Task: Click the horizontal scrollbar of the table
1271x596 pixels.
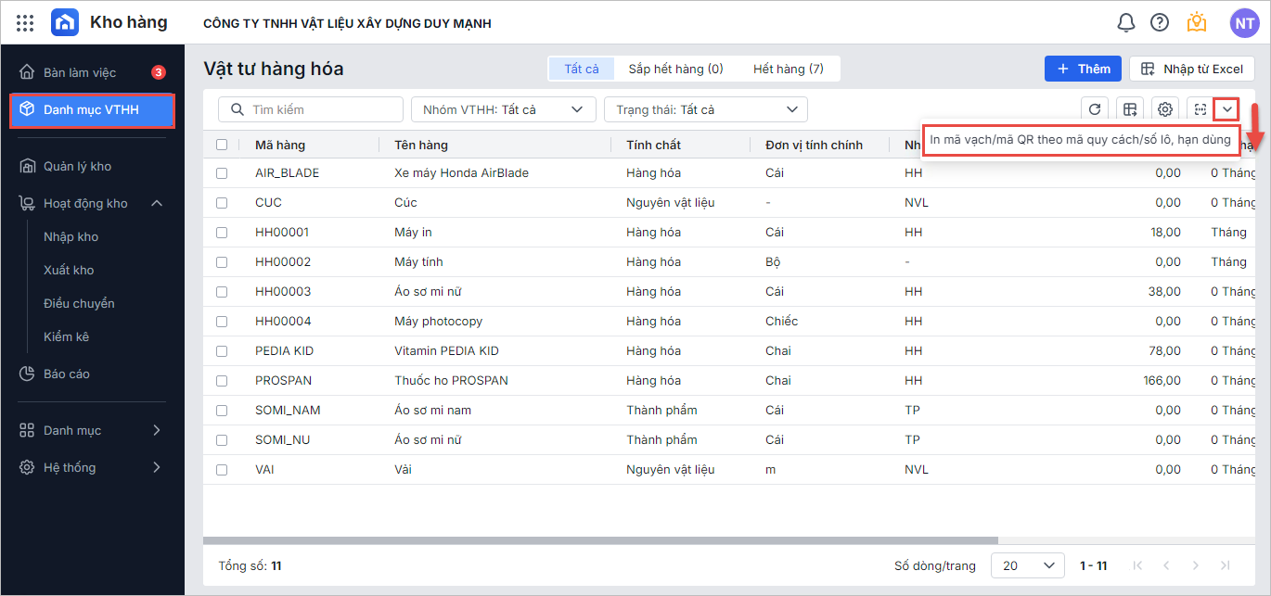Action: pyautogui.click(x=600, y=540)
